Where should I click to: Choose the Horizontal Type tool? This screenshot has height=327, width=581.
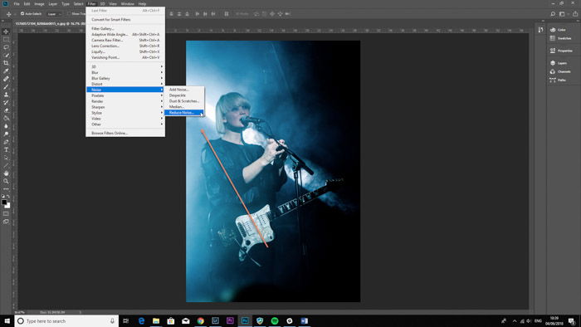click(6, 149)
